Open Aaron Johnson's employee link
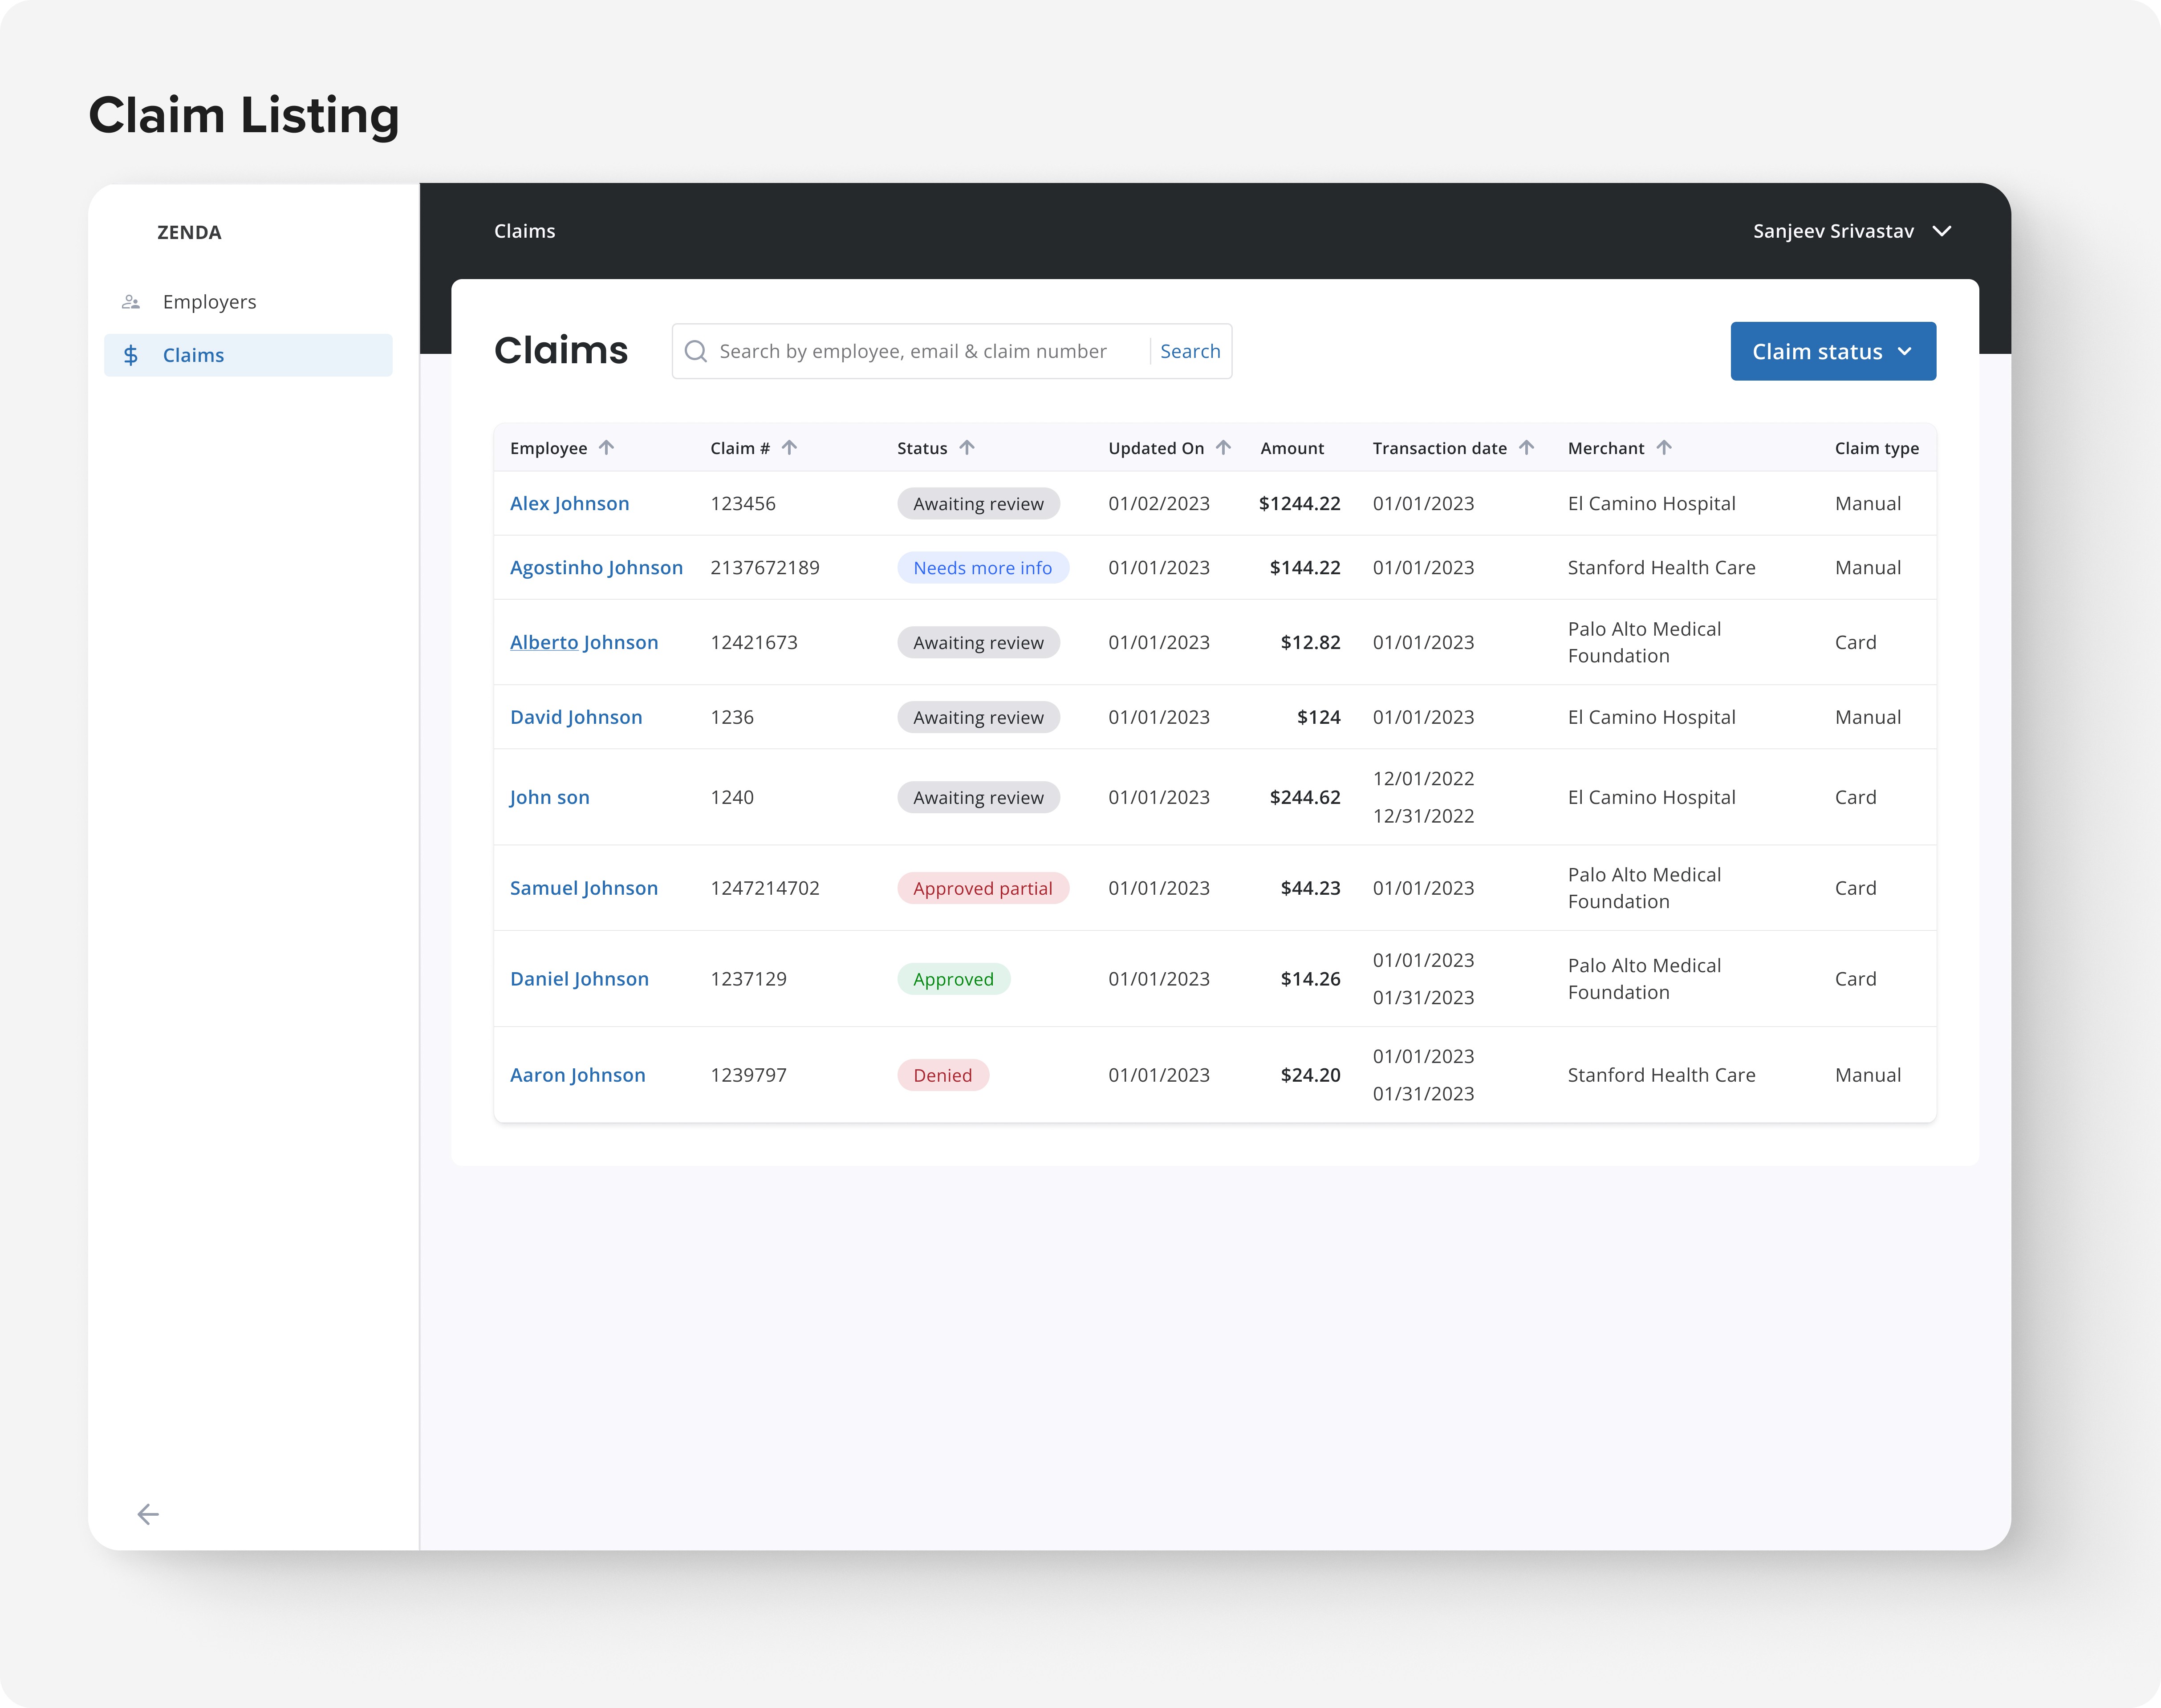Screen dimensions: 2161x1708 coord(577,1075)
